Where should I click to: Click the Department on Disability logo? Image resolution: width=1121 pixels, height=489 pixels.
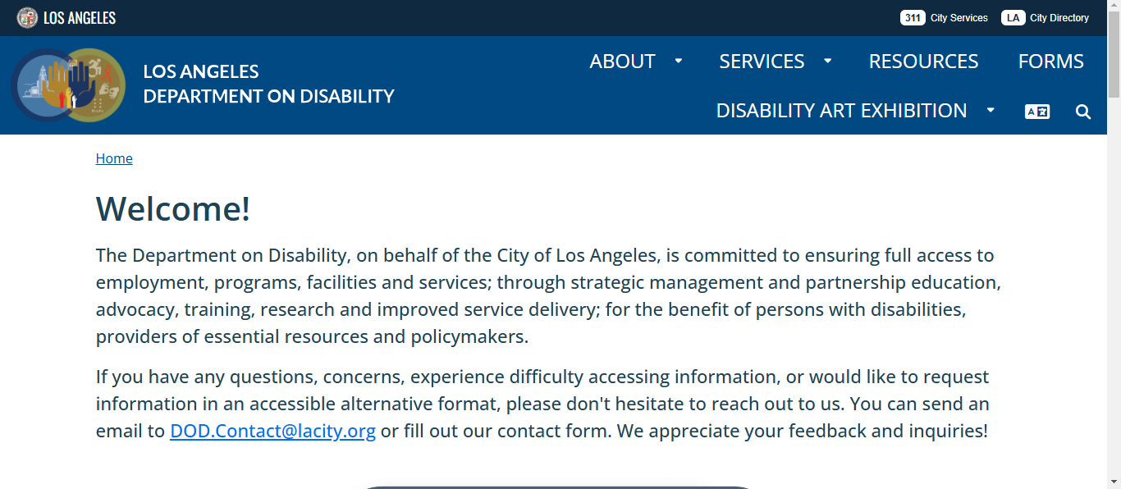coord(69,85)
